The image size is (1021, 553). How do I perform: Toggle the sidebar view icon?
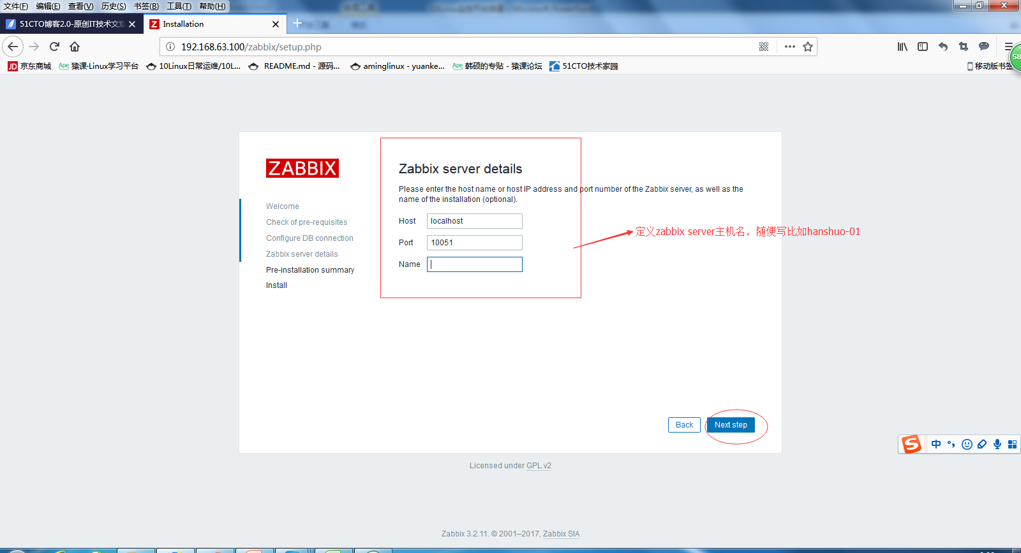(923, 47)
